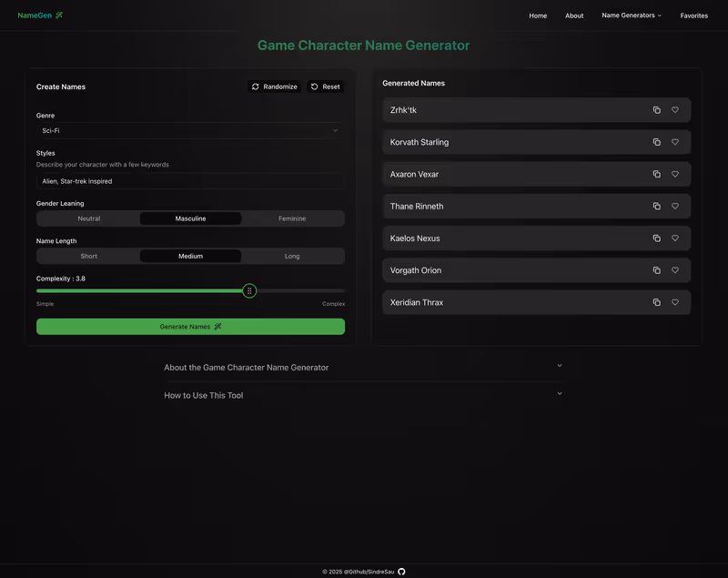
Task: Click the NameGen logo icon
Action: 60,15
